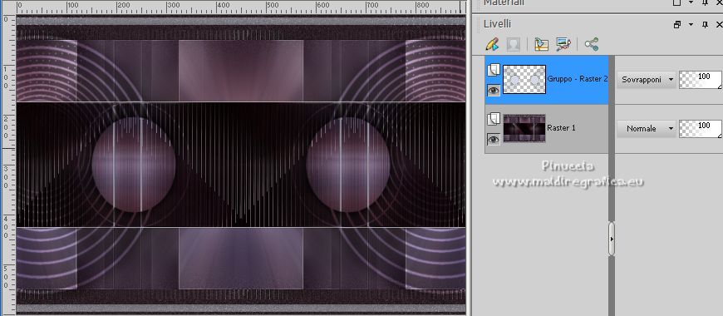Viewport: 723px width, 316px height.
Task: Click the layer link picture icon
Action: (563, 44)
